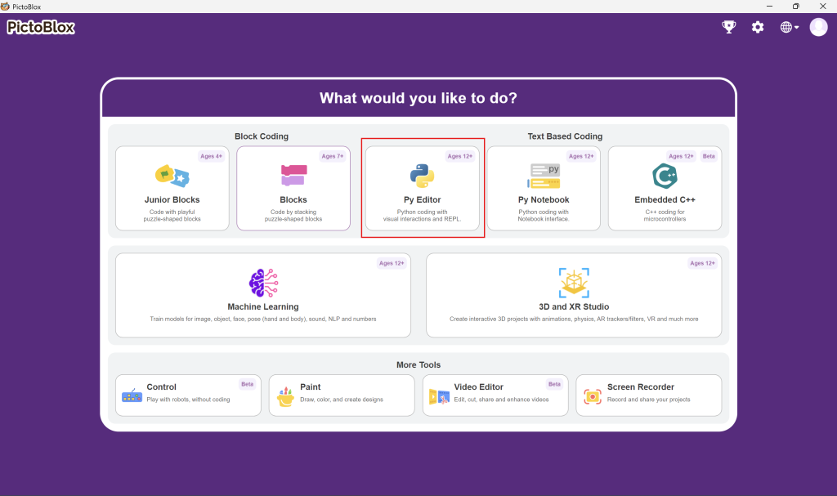Click the 'Ages 12+' badge on Machine Learning
The width and height of the screenshot is (837, 496).
392,263
